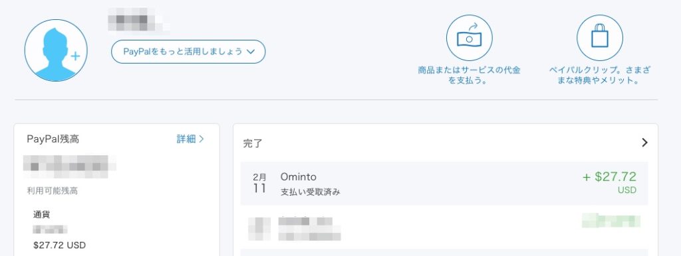681x256 pixels.
Task: Click the PayPal残高 card heading
Action: tap(53, 139)
